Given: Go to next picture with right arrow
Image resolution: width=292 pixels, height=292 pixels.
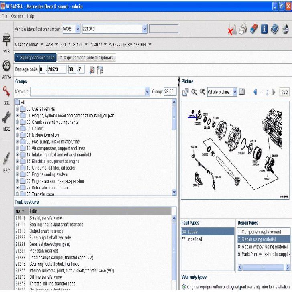Looking at the screenshot, I should coord(274,92).
